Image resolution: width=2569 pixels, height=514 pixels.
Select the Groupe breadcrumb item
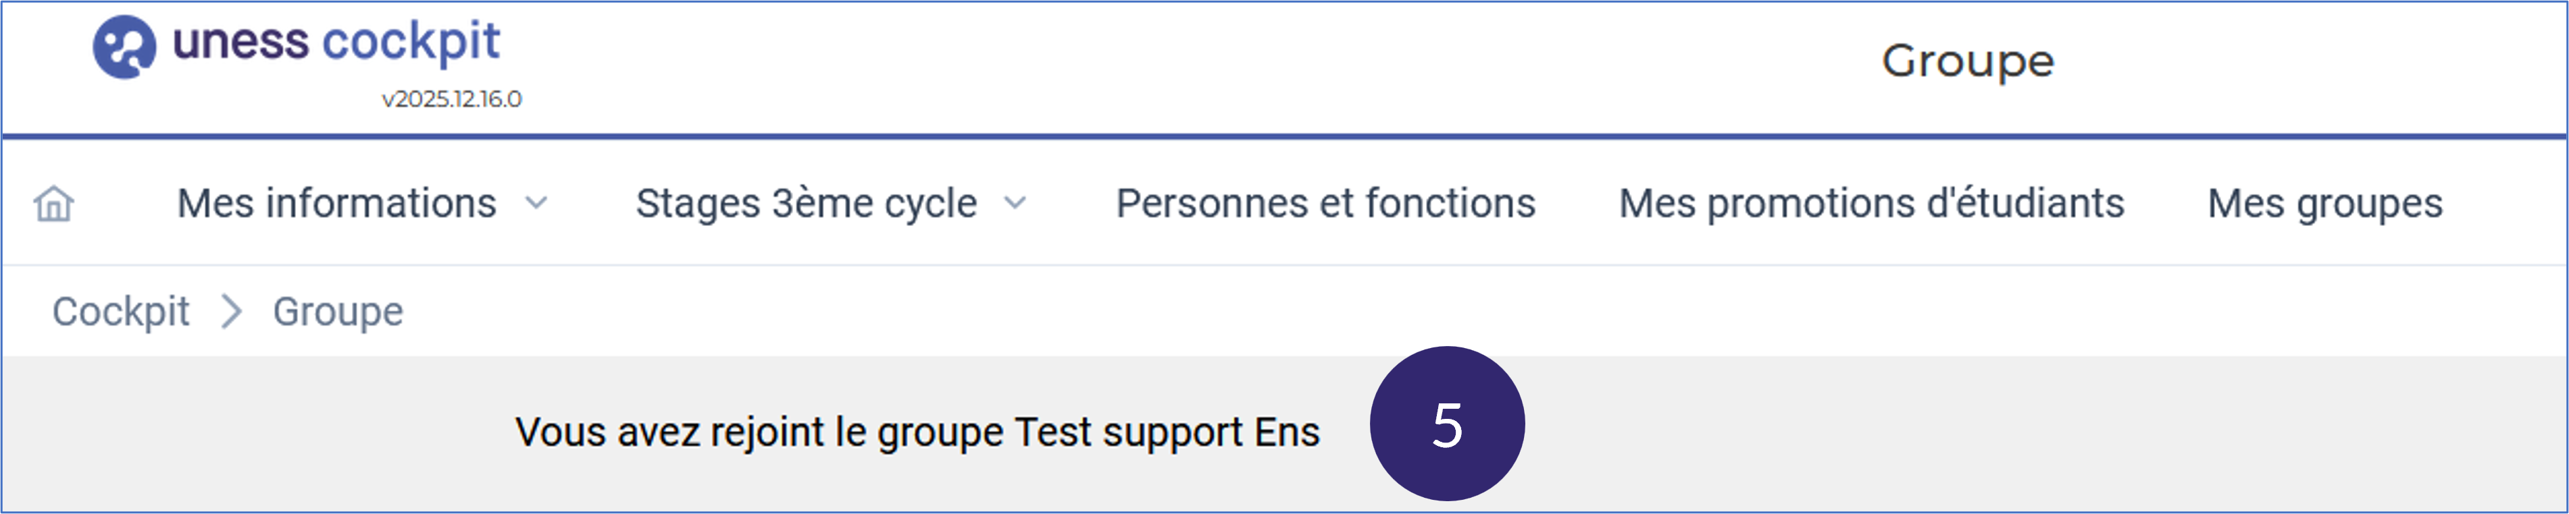click(338, 312)
